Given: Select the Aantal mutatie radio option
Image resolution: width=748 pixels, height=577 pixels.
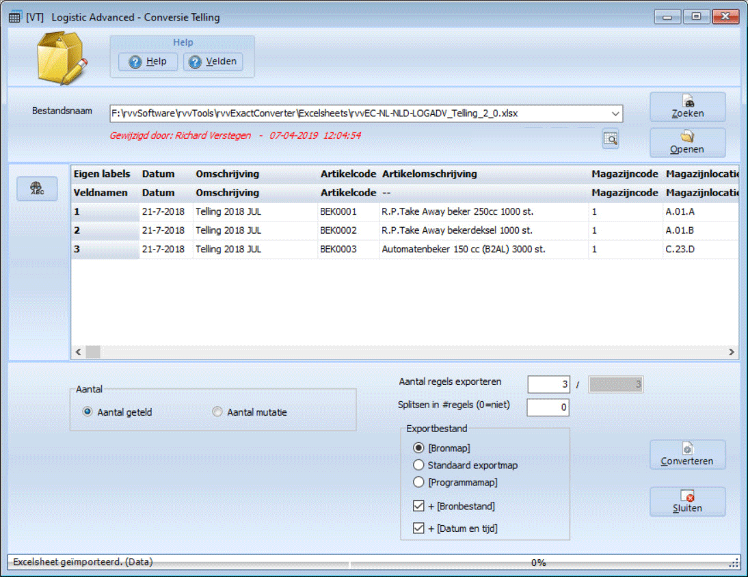Looking at the screenshot, I should 217,412.
